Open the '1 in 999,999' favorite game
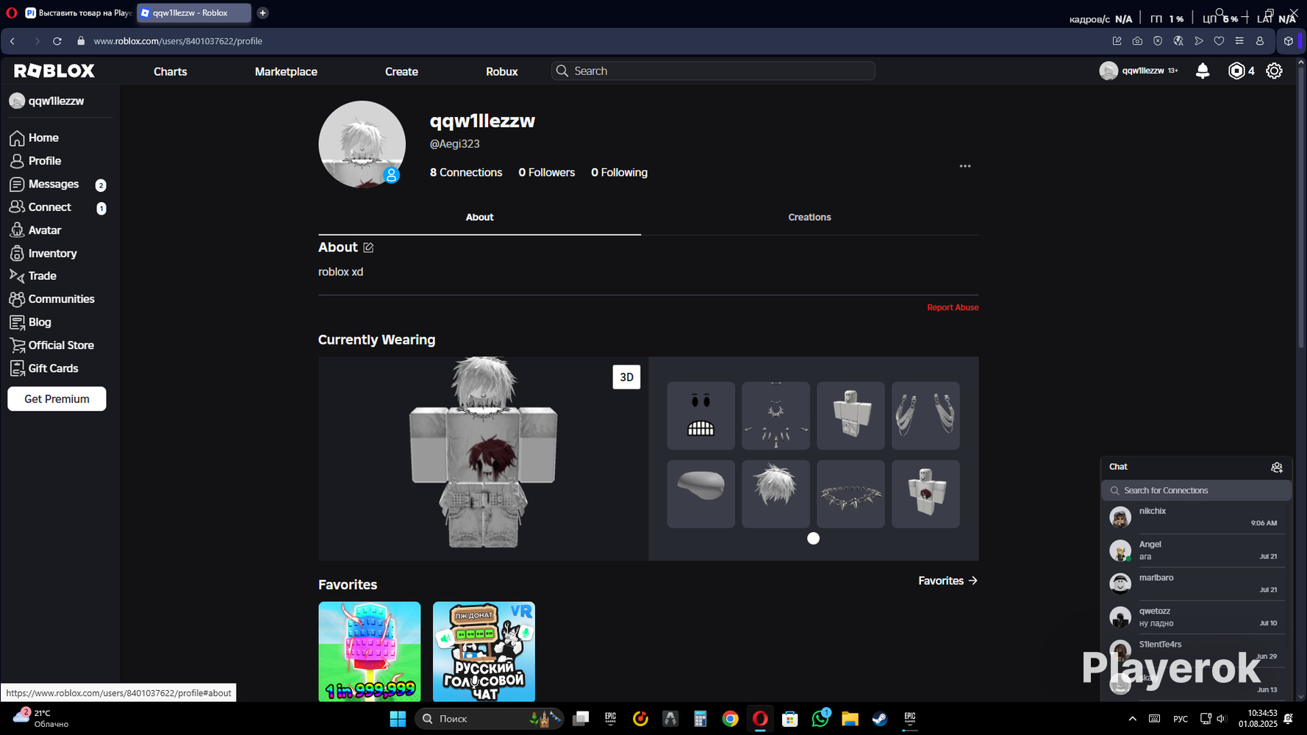Image resolution: width=1307 pixels, height=735 pixels. [369, 652]
